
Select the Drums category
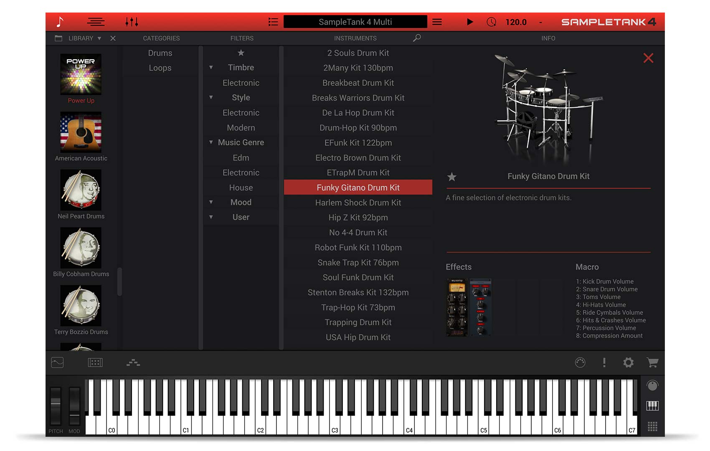tap(160, 53)
